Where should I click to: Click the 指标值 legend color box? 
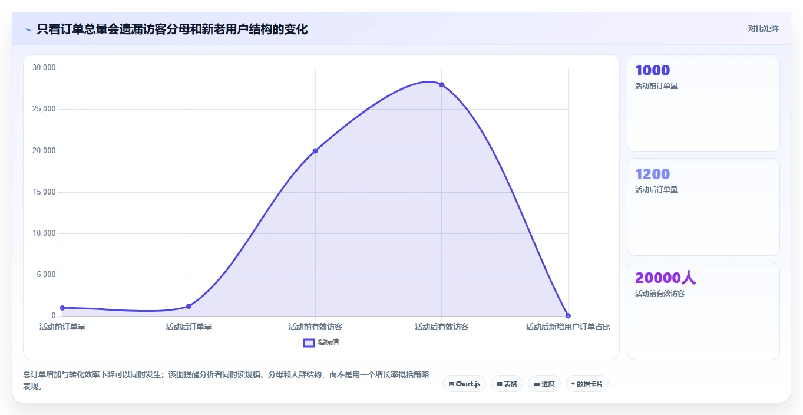point(309,342)
